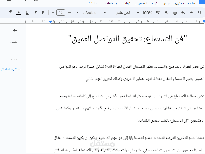
Task: Click the line beginning with الحكيمون
Action: (170, 121)
